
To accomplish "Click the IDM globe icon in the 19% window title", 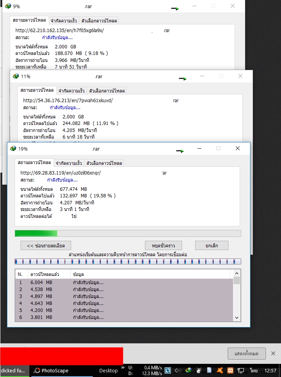I will pos(13,148).
